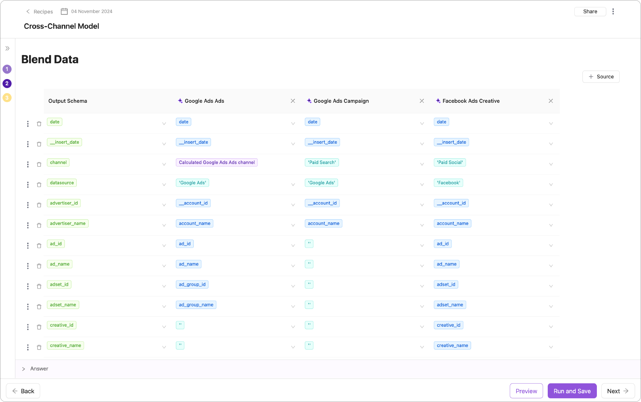Open datasource output schema dropdown
641x402 pixels.
click(164, 185)
